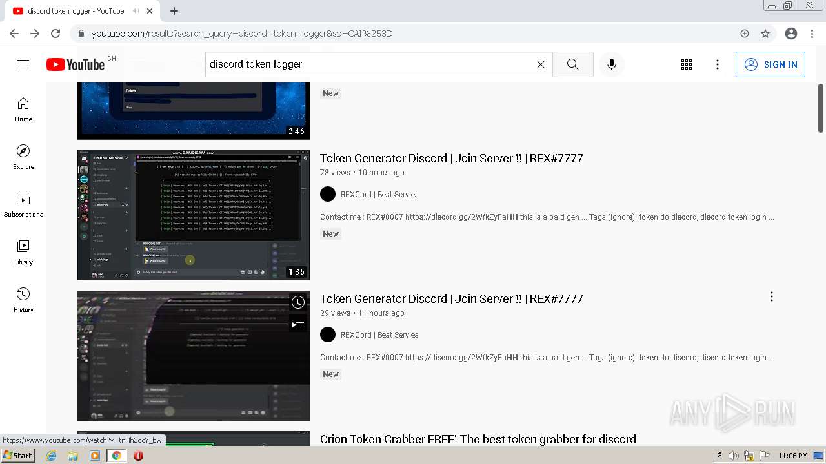Launch Internet Explorer from the taskbar

pos(52,456)
